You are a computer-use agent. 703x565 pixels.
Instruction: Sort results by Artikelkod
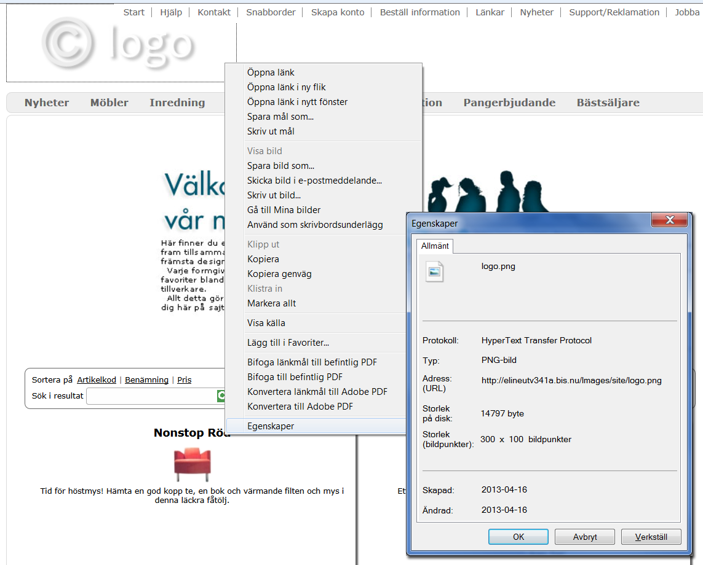(x=97, y=380)
